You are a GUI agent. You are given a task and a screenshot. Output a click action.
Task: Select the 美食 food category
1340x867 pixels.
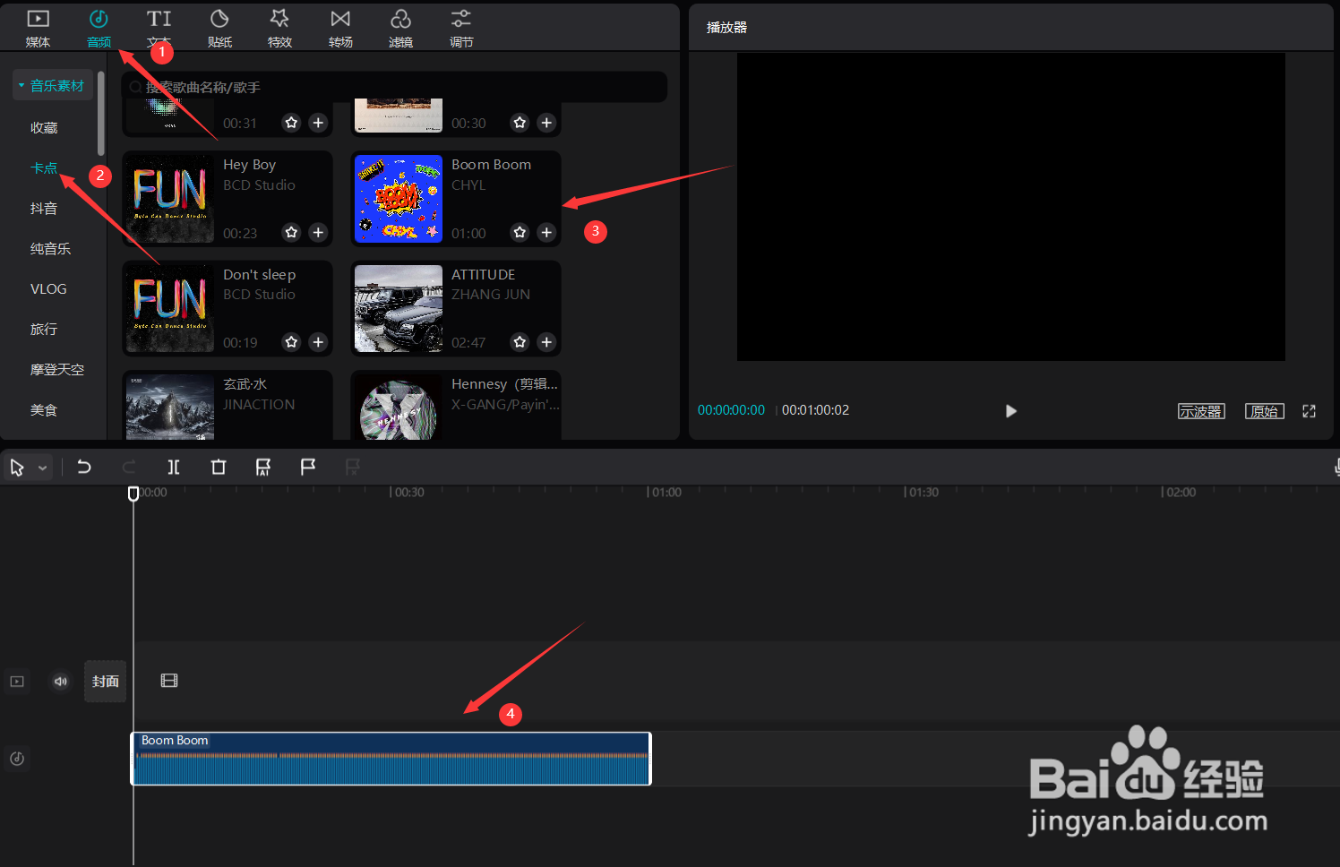(44, 409)
